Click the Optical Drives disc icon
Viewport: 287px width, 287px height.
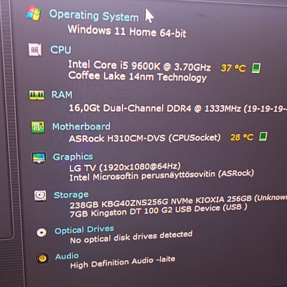click(42, 232)
